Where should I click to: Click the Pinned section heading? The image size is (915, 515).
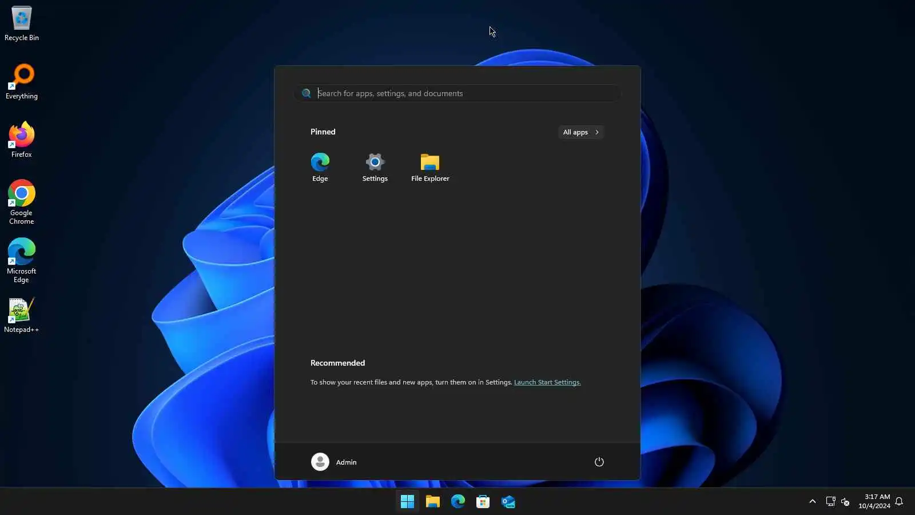click(323, 132)
